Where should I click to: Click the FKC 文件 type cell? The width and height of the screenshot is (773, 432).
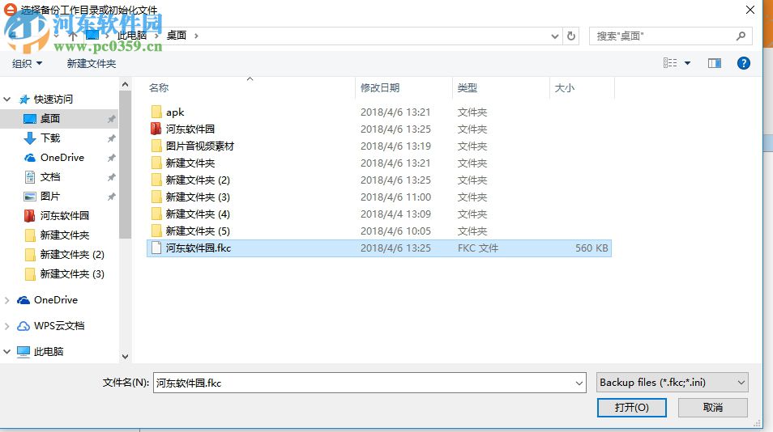pyautogui.click(x=478, y=248)
